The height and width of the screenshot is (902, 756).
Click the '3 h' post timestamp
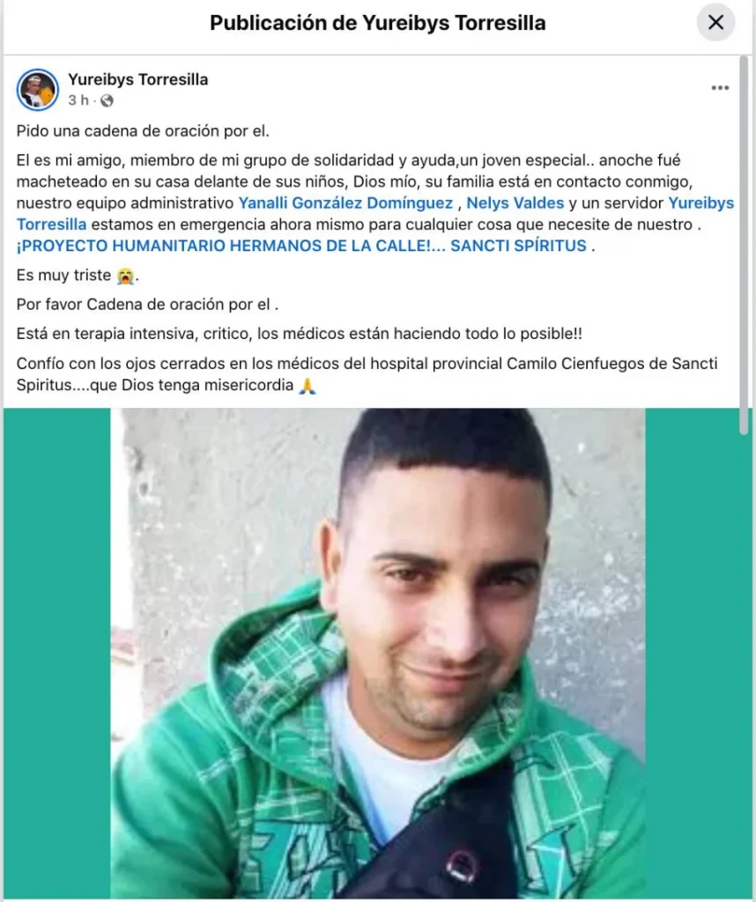point(78,100)
